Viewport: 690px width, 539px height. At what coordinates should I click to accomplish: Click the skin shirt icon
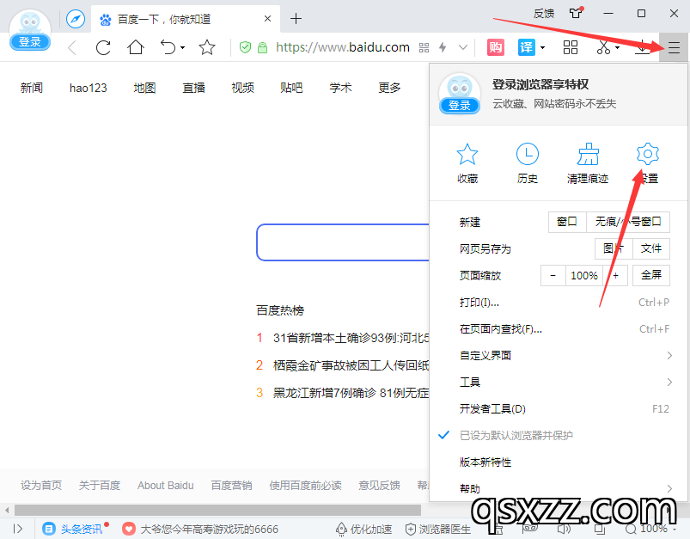[x=576, y=13]
